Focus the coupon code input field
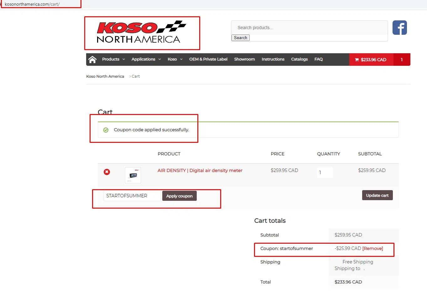The height and width of the screenshot is (291, 427). [x=132, y=196]
